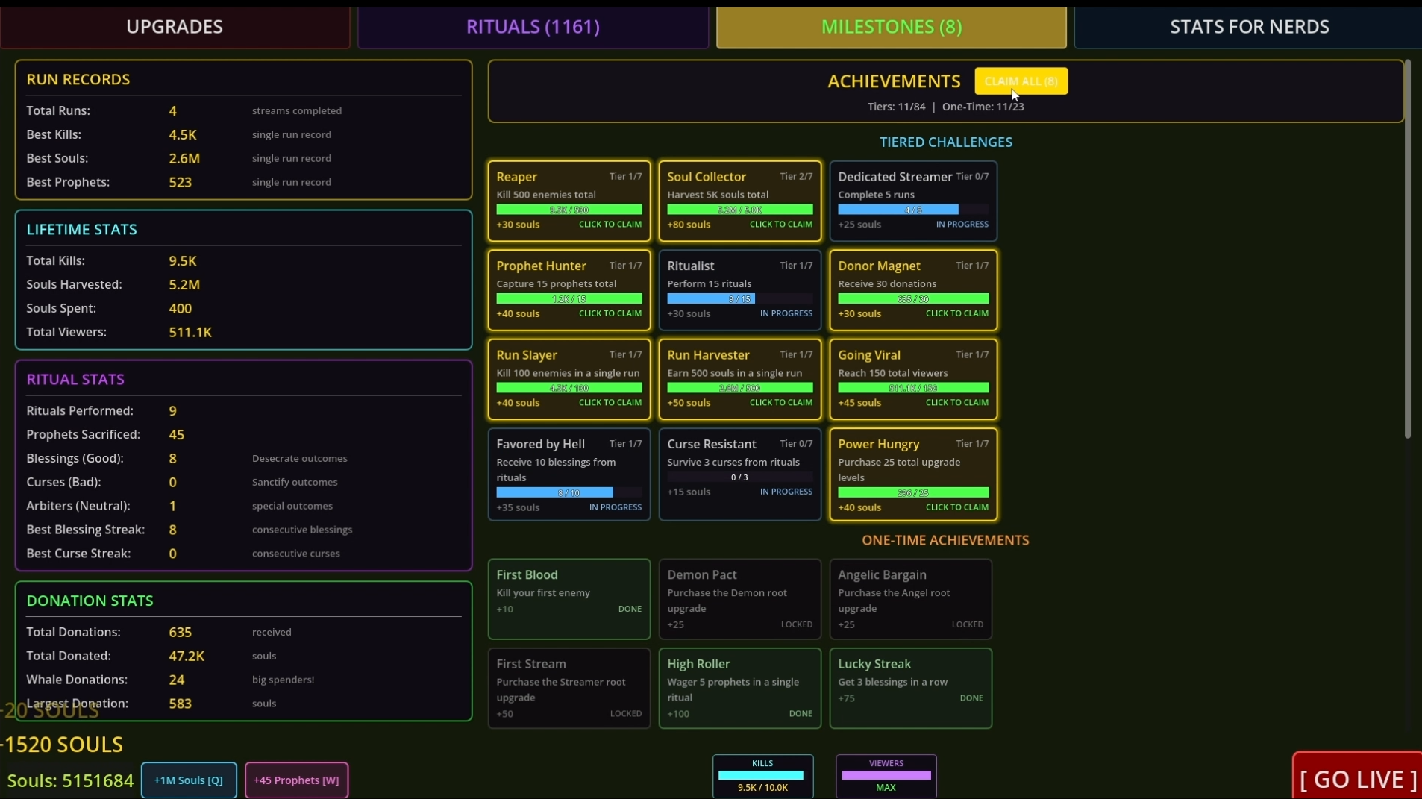Select the Curse Resistant challenge card
Screen dimensions: 1422x799
(740, 474)
